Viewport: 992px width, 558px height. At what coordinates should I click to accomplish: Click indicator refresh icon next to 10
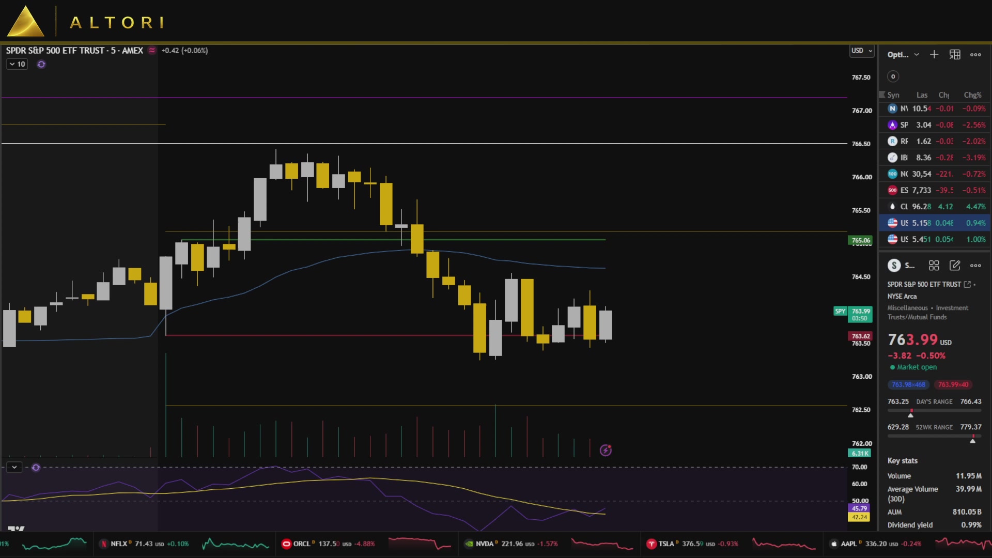[x=41, y=64]
